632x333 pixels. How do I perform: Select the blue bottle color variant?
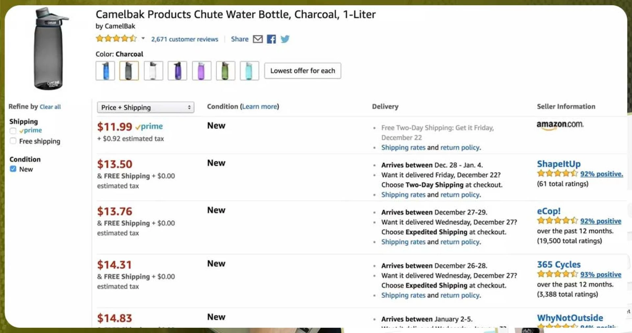pos(105,70)
